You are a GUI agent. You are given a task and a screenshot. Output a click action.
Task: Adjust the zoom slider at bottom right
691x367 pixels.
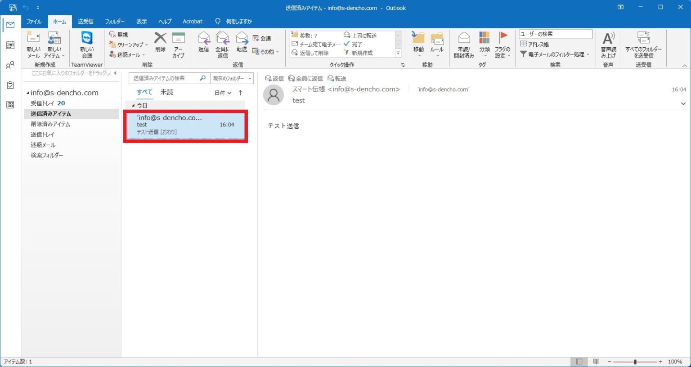[x=635, y=361]
